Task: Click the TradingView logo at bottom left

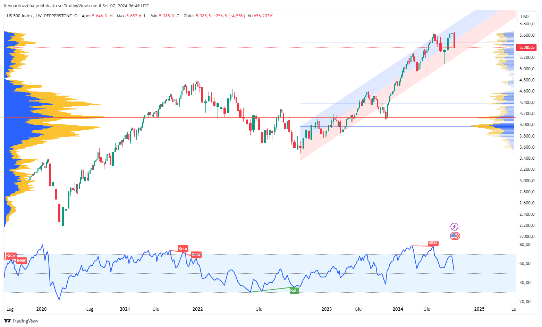Action: coord(21,321)
